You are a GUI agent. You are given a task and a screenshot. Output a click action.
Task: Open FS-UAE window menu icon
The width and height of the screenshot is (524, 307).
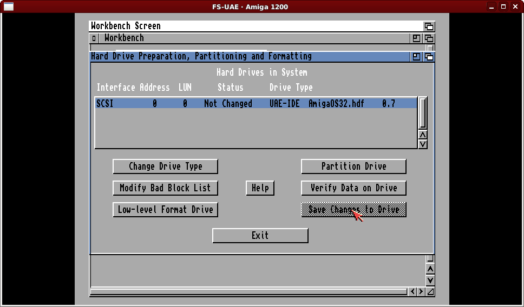click(9, 6)
